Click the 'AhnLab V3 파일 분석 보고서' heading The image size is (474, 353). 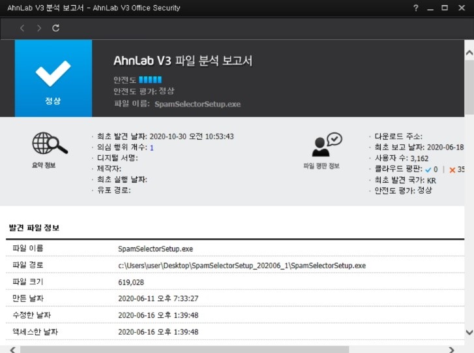(183, 61)
